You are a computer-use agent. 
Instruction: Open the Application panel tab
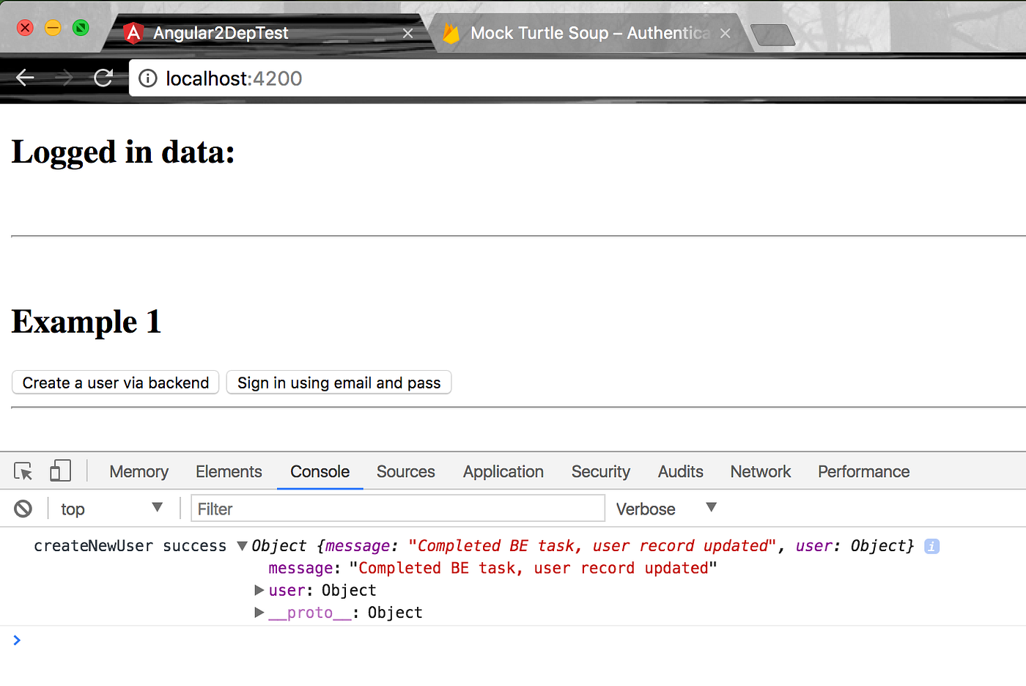pyautogui.click(x=503, y=471)
